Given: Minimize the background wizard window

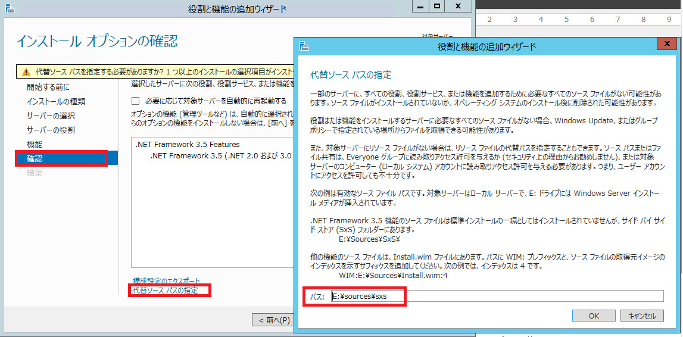Looking at the screenshot, I should 420,7.
